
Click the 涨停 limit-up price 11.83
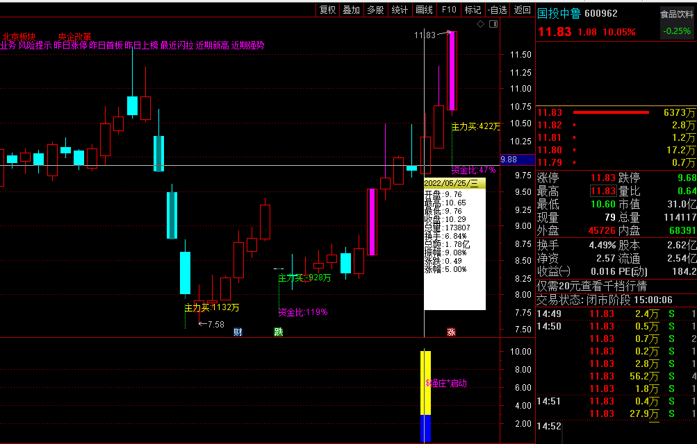[603, 178]
